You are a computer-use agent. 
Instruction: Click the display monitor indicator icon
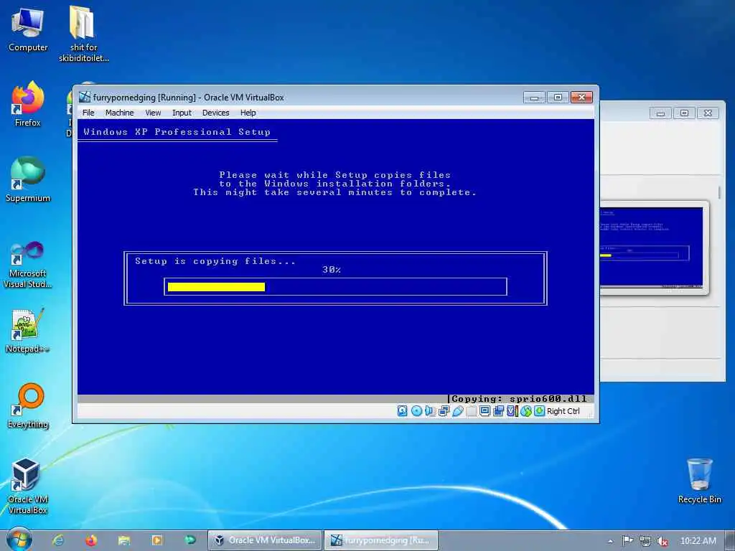(x=484, y=411)
